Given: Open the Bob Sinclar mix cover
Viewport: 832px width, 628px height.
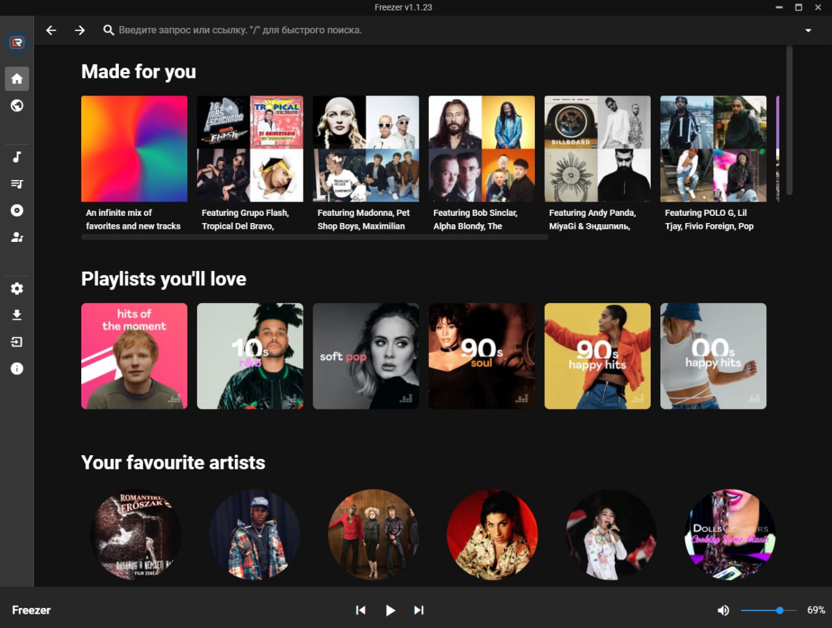Looking at the screenshot, I should [x=482, y=149].
